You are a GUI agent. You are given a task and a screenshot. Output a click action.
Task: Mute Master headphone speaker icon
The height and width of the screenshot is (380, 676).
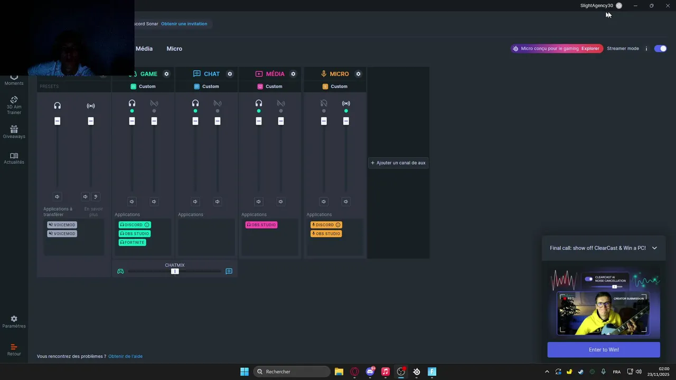(58, 197)
